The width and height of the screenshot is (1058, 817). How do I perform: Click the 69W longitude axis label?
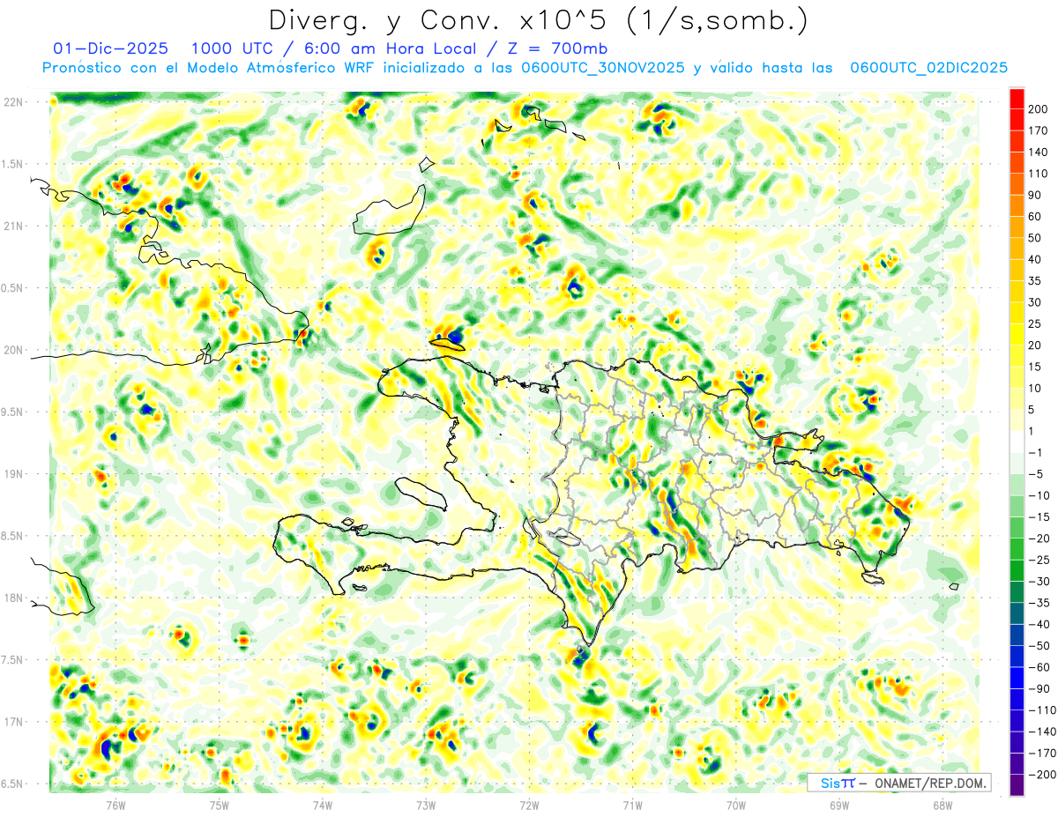click(x=839, y=804)
